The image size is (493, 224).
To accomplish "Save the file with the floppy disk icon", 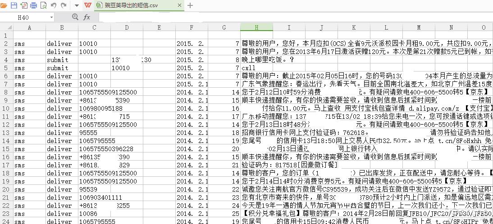I will point(14,5).
